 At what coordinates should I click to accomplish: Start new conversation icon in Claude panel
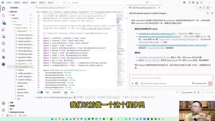212,13
